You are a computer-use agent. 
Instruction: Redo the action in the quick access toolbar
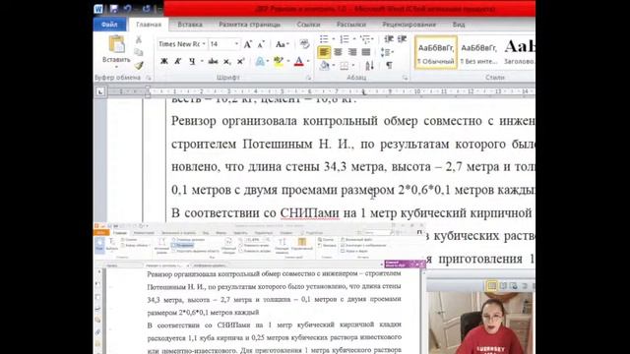(x=147, y=9)
